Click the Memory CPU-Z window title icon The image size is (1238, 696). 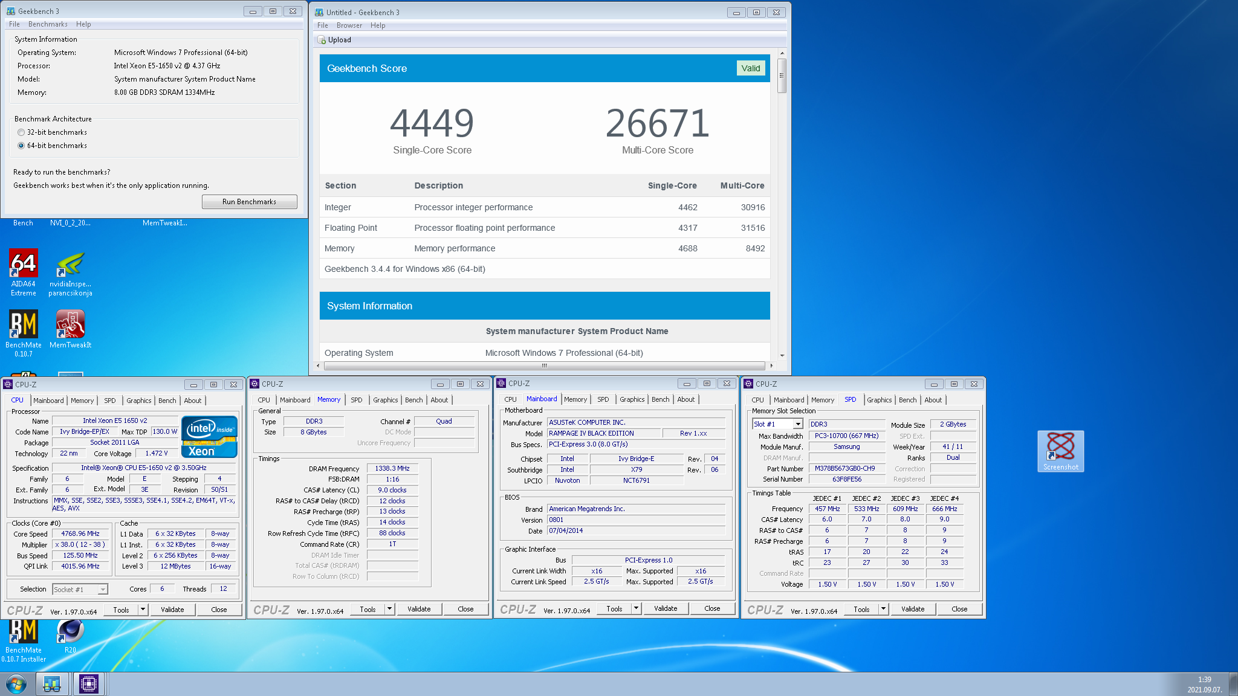(x=254, y=384)
